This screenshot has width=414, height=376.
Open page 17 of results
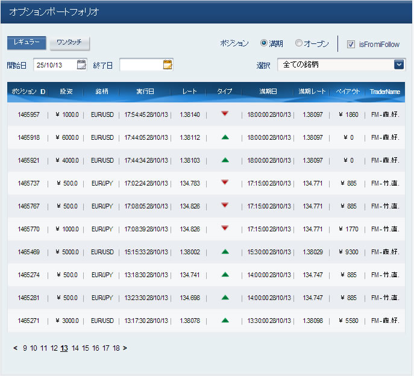click(x=106, y=348)
